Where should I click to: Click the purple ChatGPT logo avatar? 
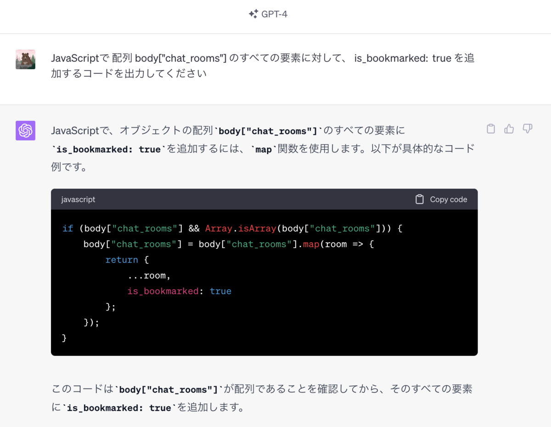(x=25, y=130)
